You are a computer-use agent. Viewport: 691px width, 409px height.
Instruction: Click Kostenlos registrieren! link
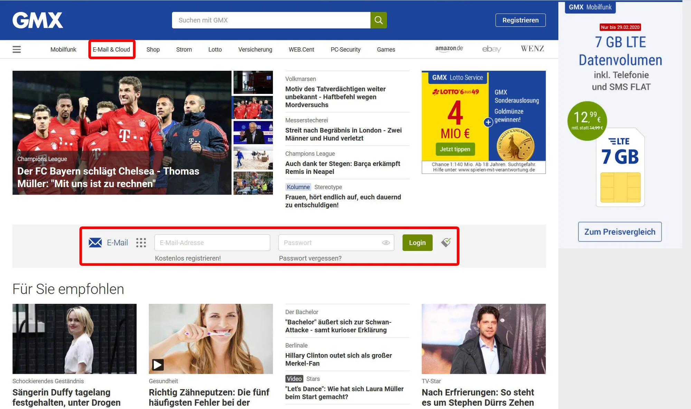pos(188,258)
